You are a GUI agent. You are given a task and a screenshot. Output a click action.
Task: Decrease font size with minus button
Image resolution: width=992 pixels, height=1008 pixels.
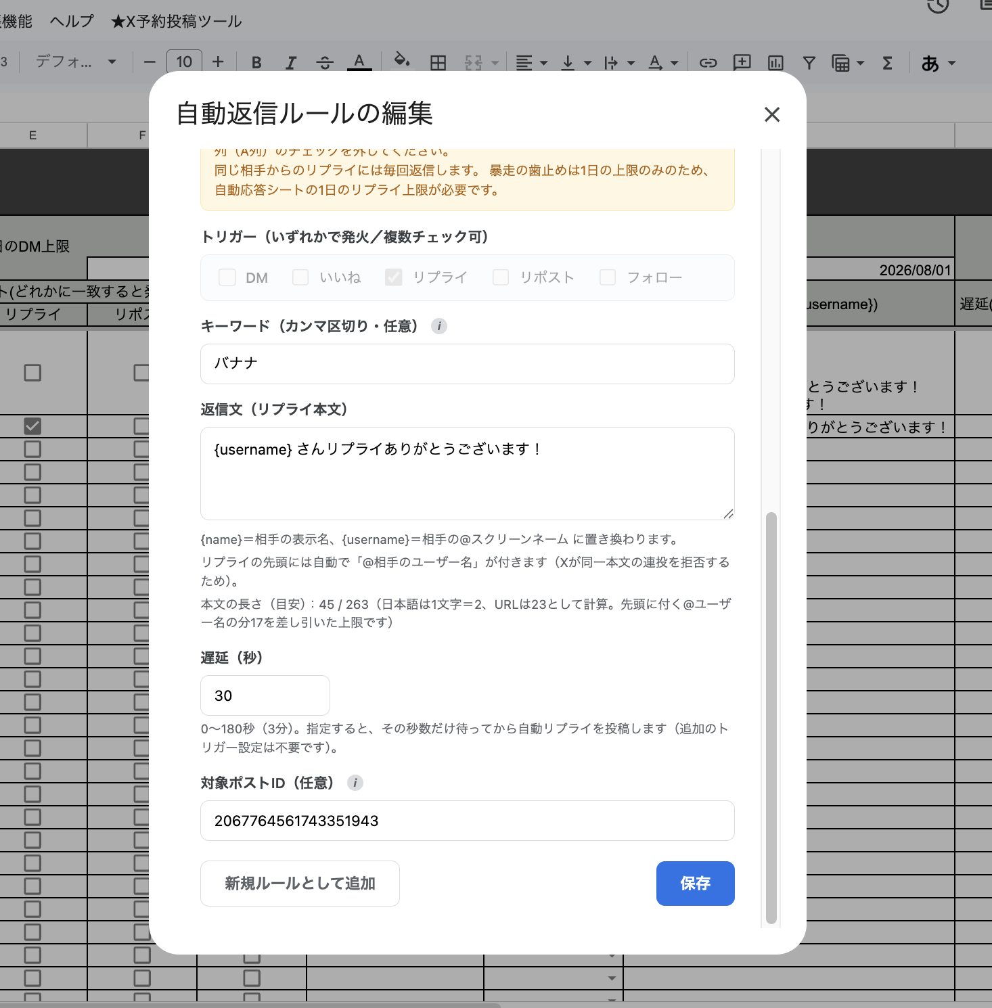(150, 62)
